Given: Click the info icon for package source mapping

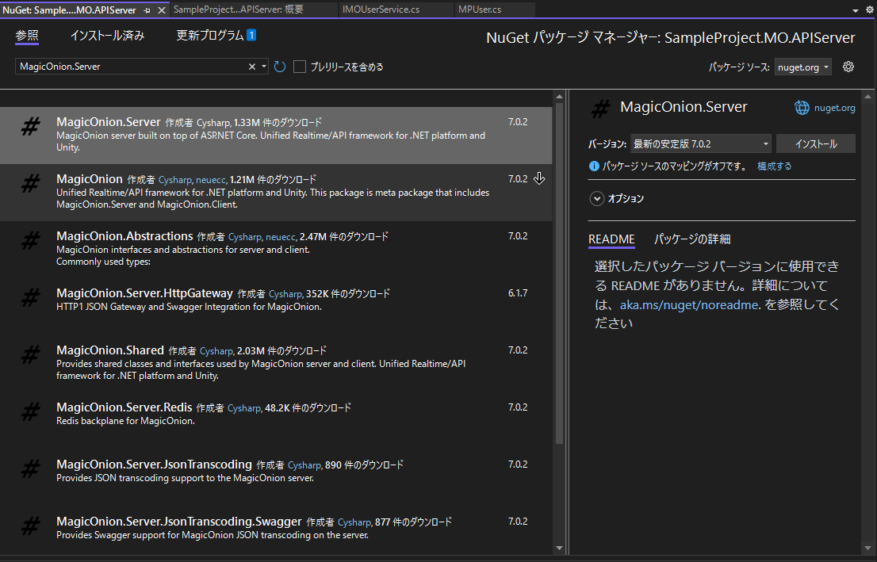Looking at the screenshot, I should [x=594, y=166].
